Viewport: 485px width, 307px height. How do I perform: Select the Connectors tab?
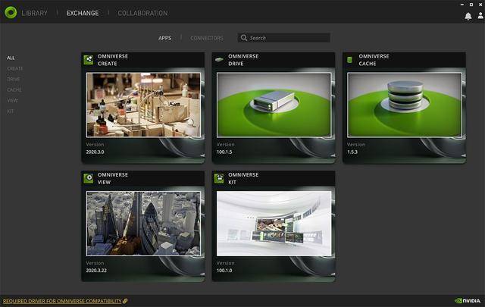(x=206, y=38)
